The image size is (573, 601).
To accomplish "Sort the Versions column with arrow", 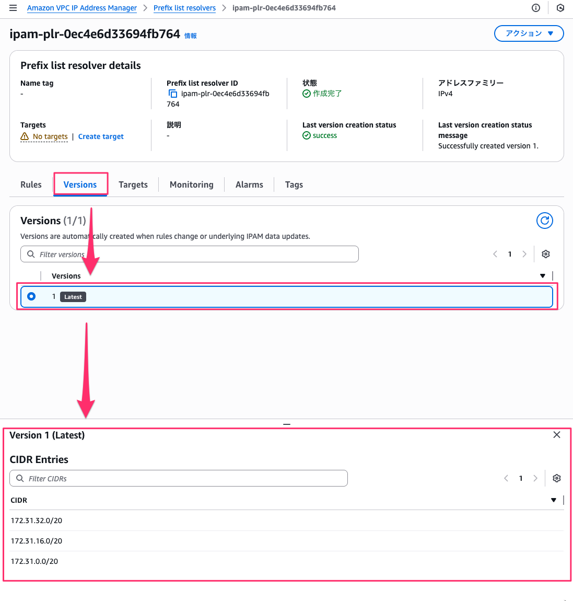I will [x=543, y=276].
